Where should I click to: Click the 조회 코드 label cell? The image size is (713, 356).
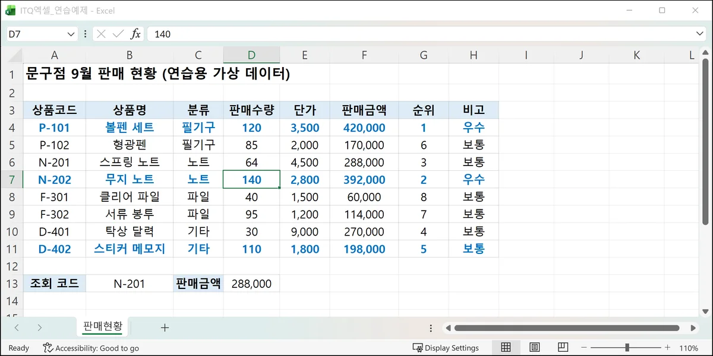point(54,284)
